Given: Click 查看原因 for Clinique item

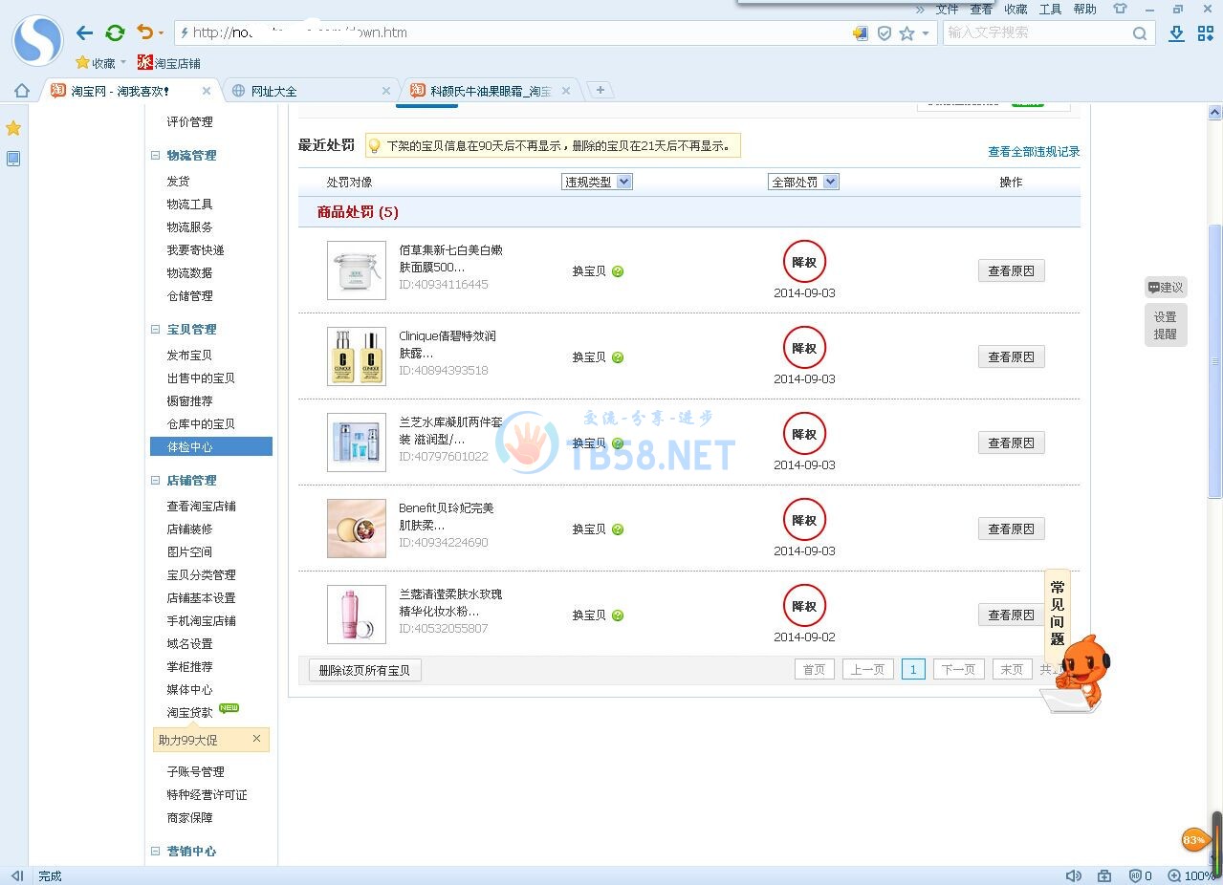Looking at the screenshot, I should [1011, 357].
